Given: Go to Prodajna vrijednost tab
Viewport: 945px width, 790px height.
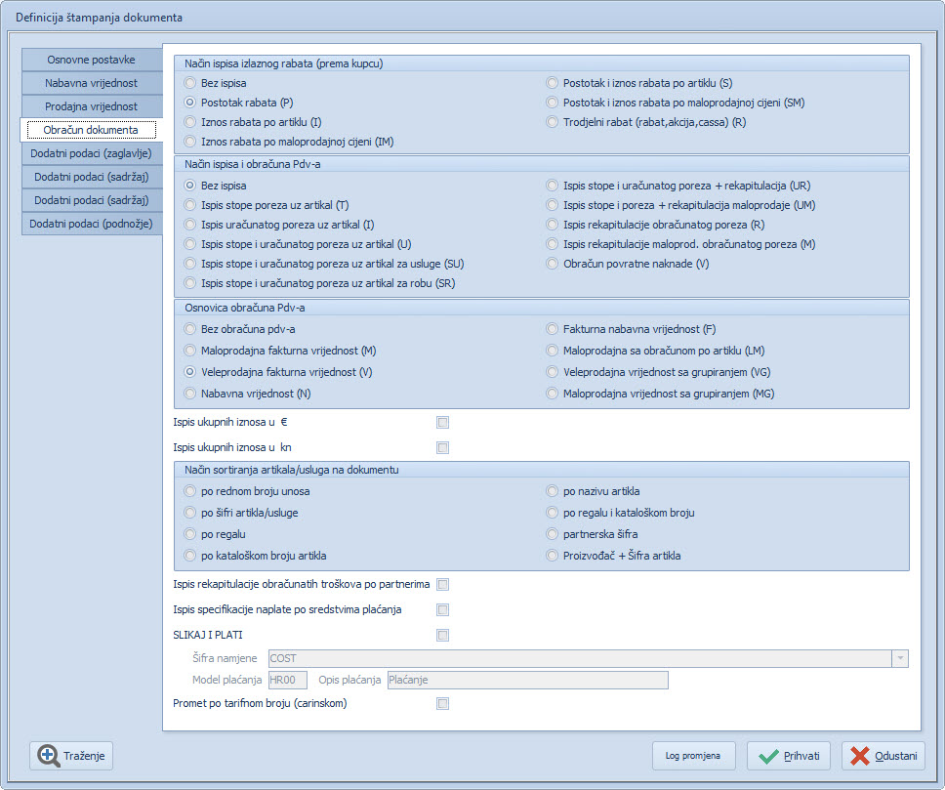Looking at the screenshot, I should 91,106.
